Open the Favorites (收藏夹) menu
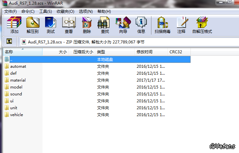 pos(66,12)
